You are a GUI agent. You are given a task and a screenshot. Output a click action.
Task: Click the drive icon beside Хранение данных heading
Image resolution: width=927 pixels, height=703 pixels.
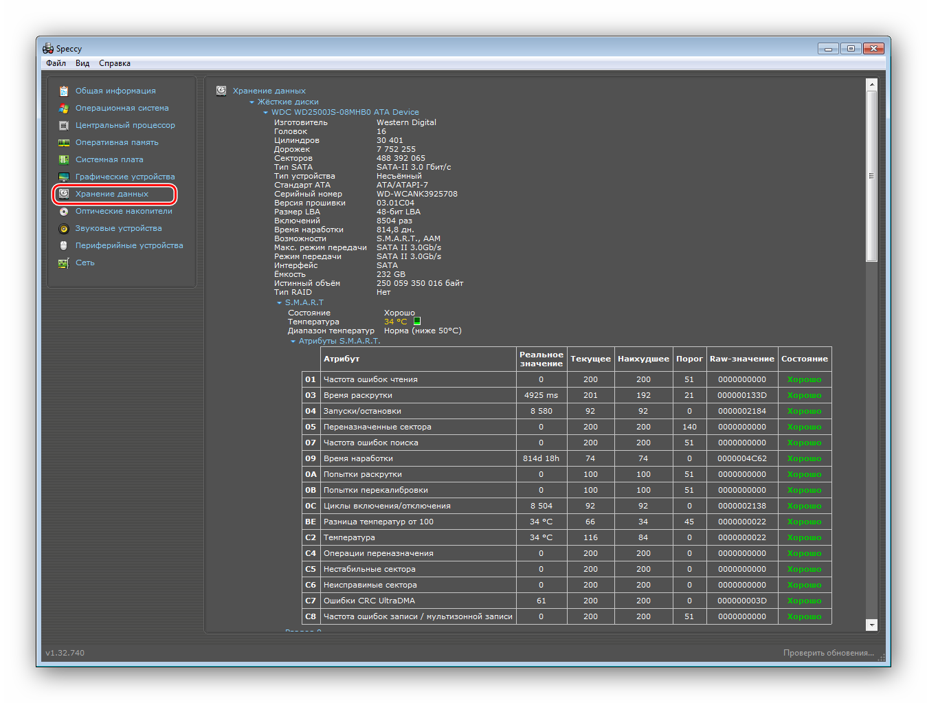coord(221,91)
